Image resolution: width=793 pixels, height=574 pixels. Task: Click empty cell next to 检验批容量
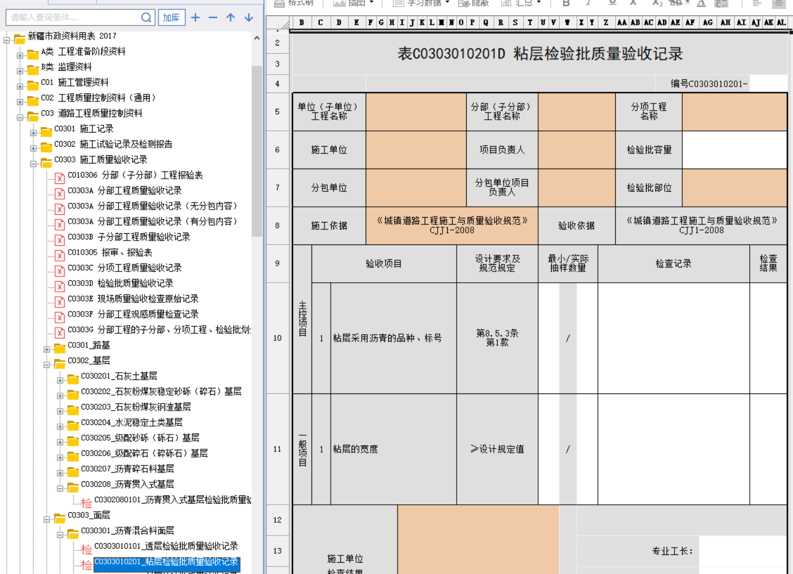[x=734, y=150]
